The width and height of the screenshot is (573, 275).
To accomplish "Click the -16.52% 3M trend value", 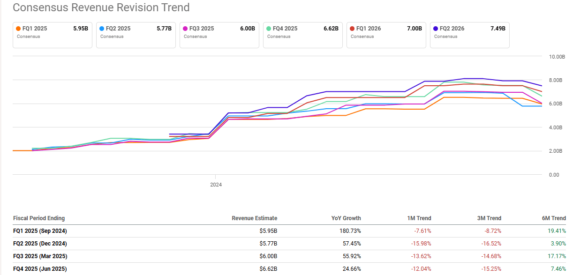I will pyautogui.click(x=491, y=244).
